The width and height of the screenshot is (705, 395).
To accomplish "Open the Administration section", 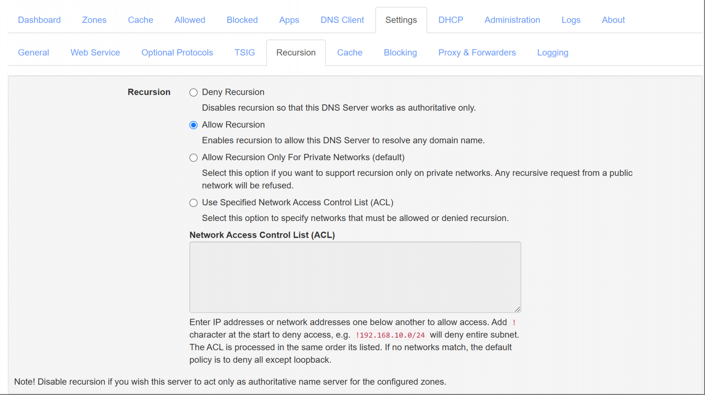I will [512, 20].
